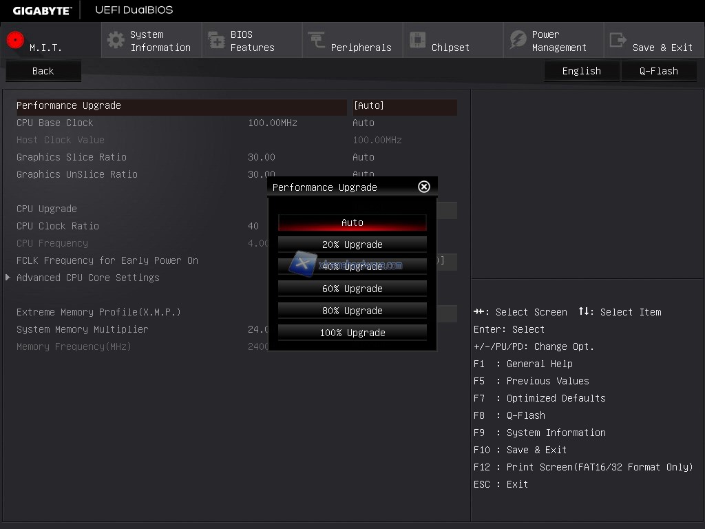Expand Advanced CPU Core Settings

(88, 278)
